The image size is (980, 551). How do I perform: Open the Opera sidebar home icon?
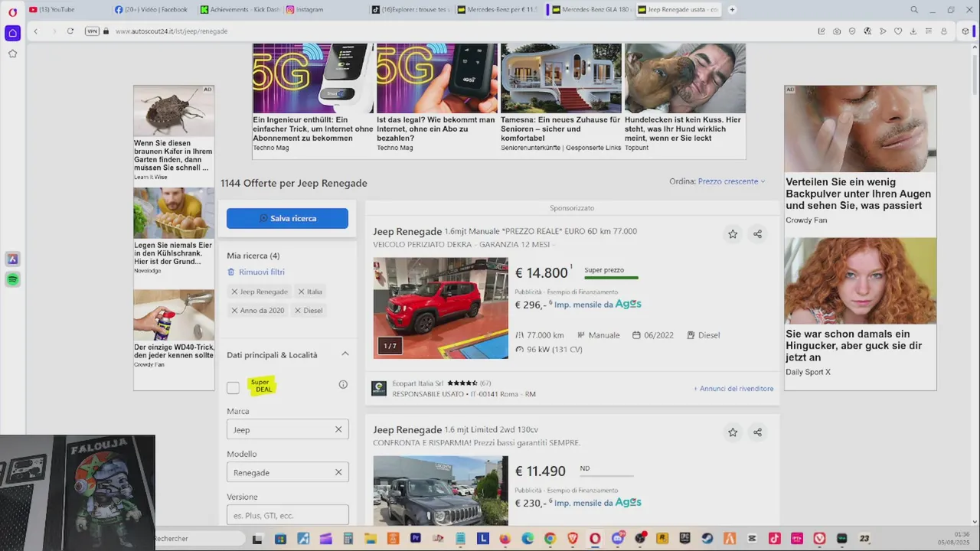[12, 33]
